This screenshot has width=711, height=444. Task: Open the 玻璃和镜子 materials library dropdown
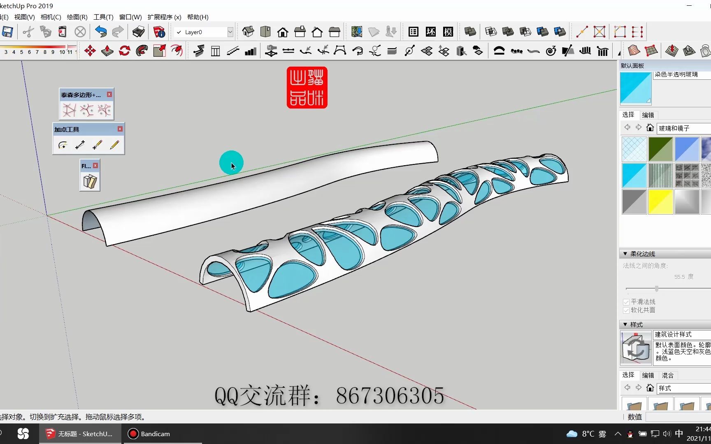(x=684, y=128)
